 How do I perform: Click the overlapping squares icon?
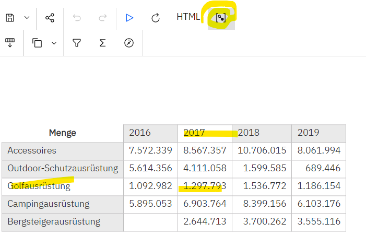[37, 43]
